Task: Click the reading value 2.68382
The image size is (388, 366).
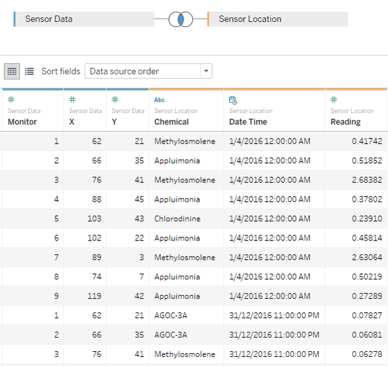Action: pos(367,180)
